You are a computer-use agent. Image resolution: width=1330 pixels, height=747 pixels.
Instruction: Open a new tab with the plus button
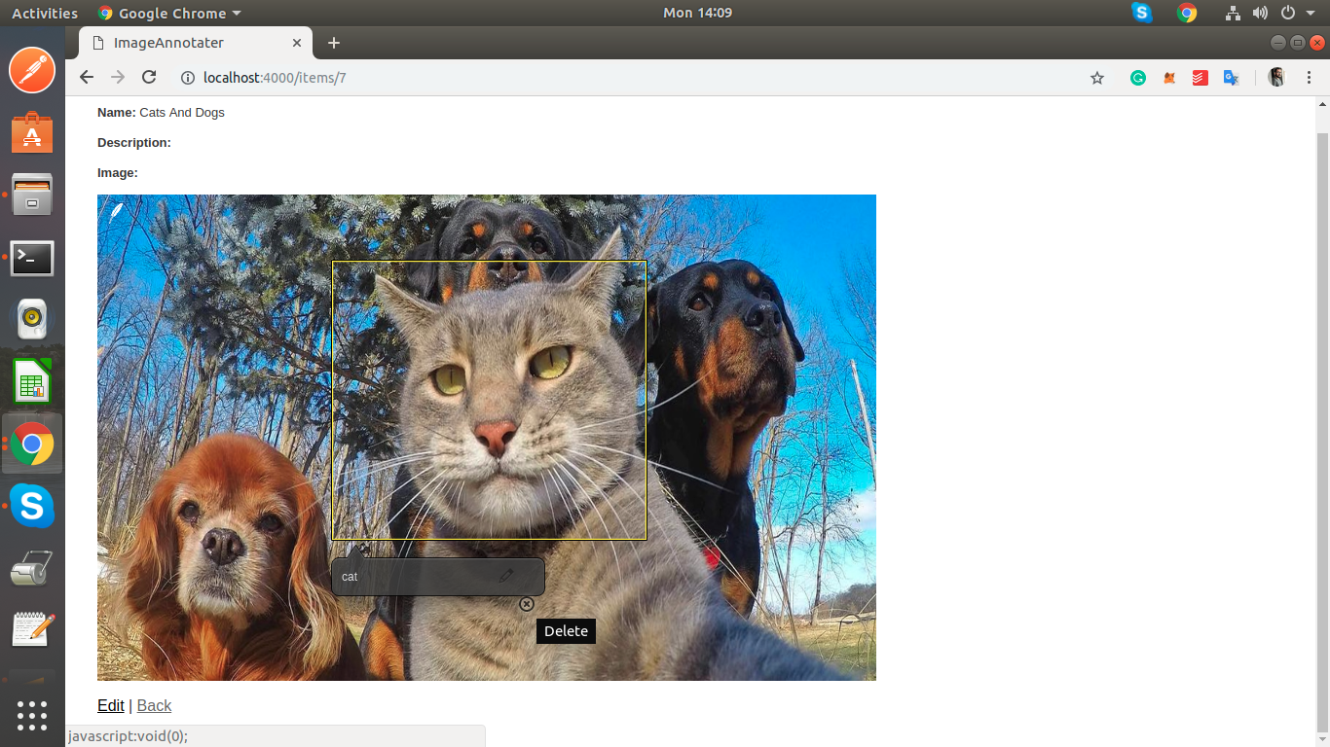click(334, 43)
